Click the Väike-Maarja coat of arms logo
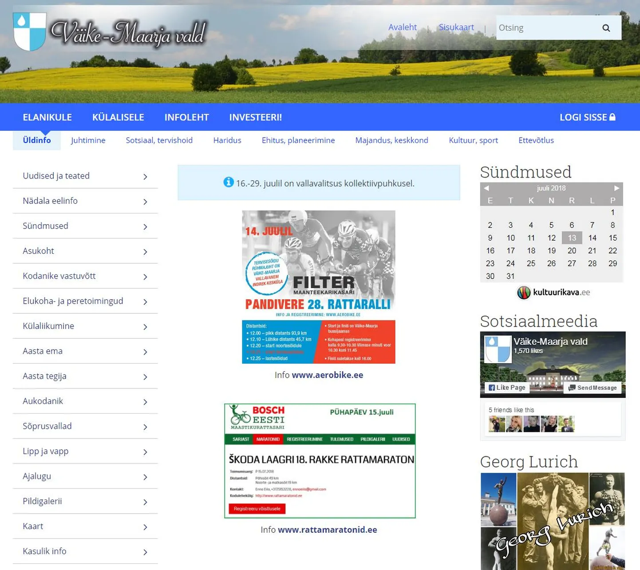Image resolution: width=640 pixels, height=570 pixels. click(30, 32)
